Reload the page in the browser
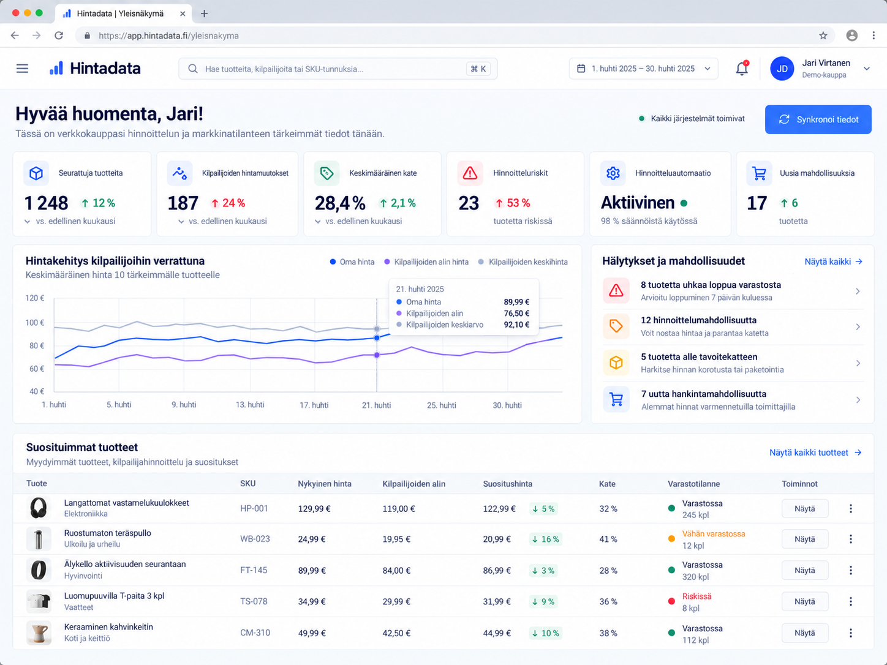The width and height of the screenshot is (887, 665). click(59, 36)
